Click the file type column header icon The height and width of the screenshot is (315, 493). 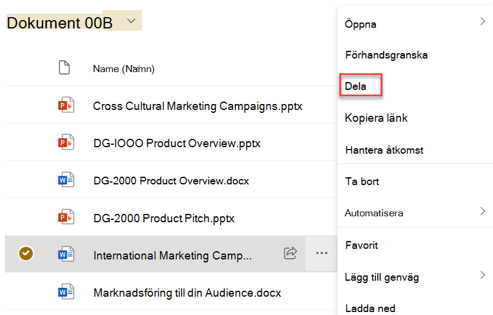pos(64,67)
